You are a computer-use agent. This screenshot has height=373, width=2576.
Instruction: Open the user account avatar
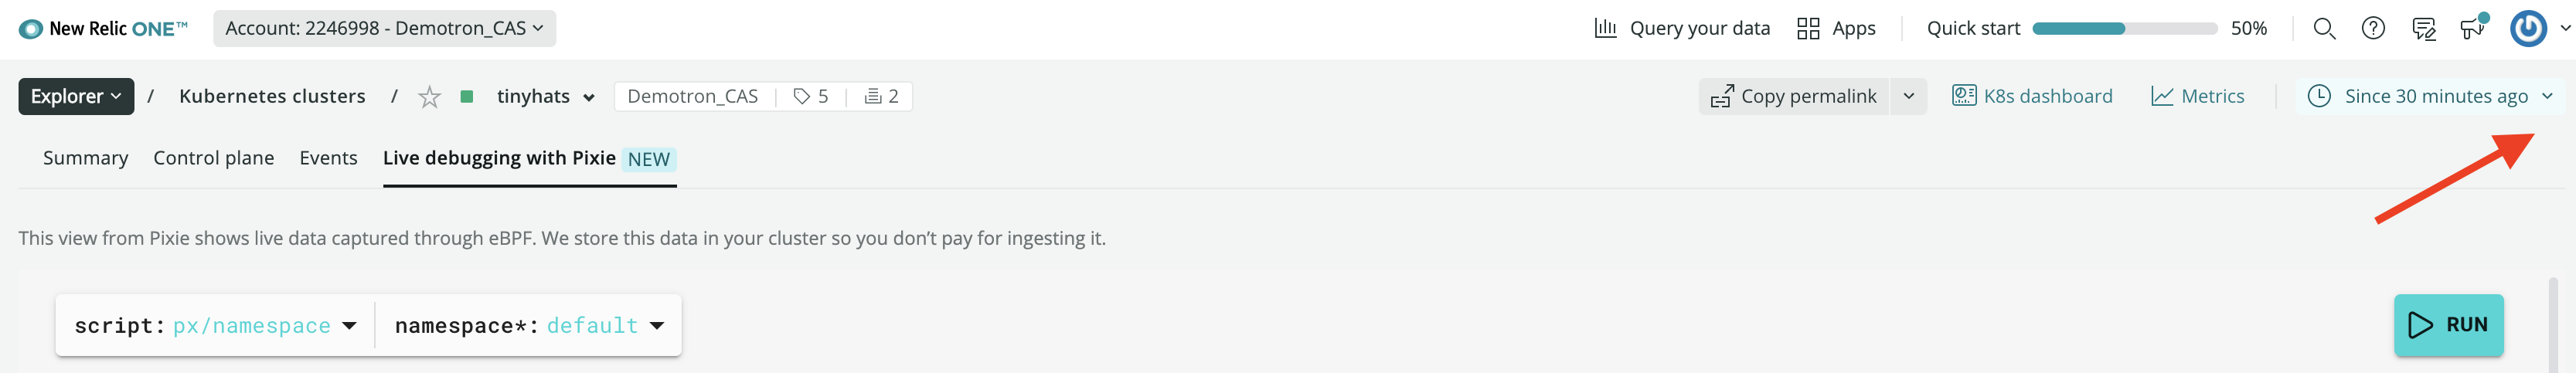point(2528,29)
